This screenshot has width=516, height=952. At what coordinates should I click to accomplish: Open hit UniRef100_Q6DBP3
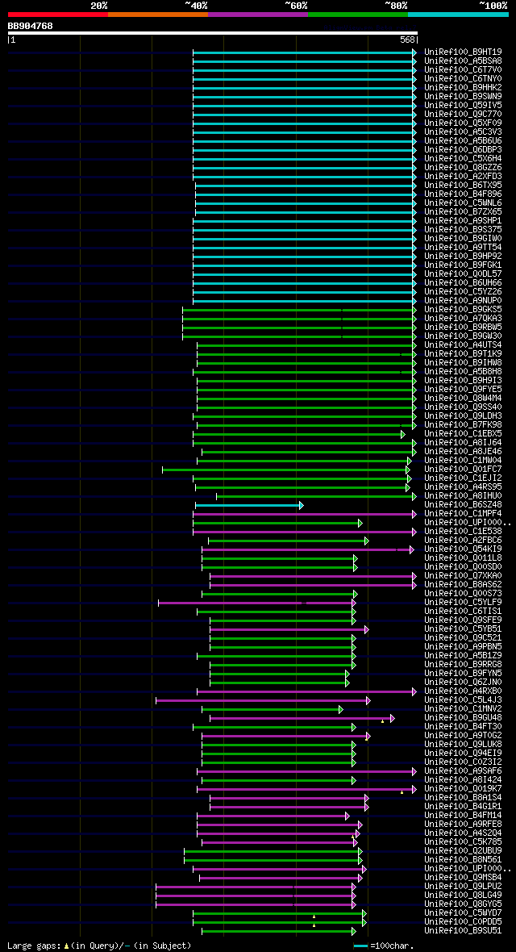pyautogui.click(x=463, y=149)
